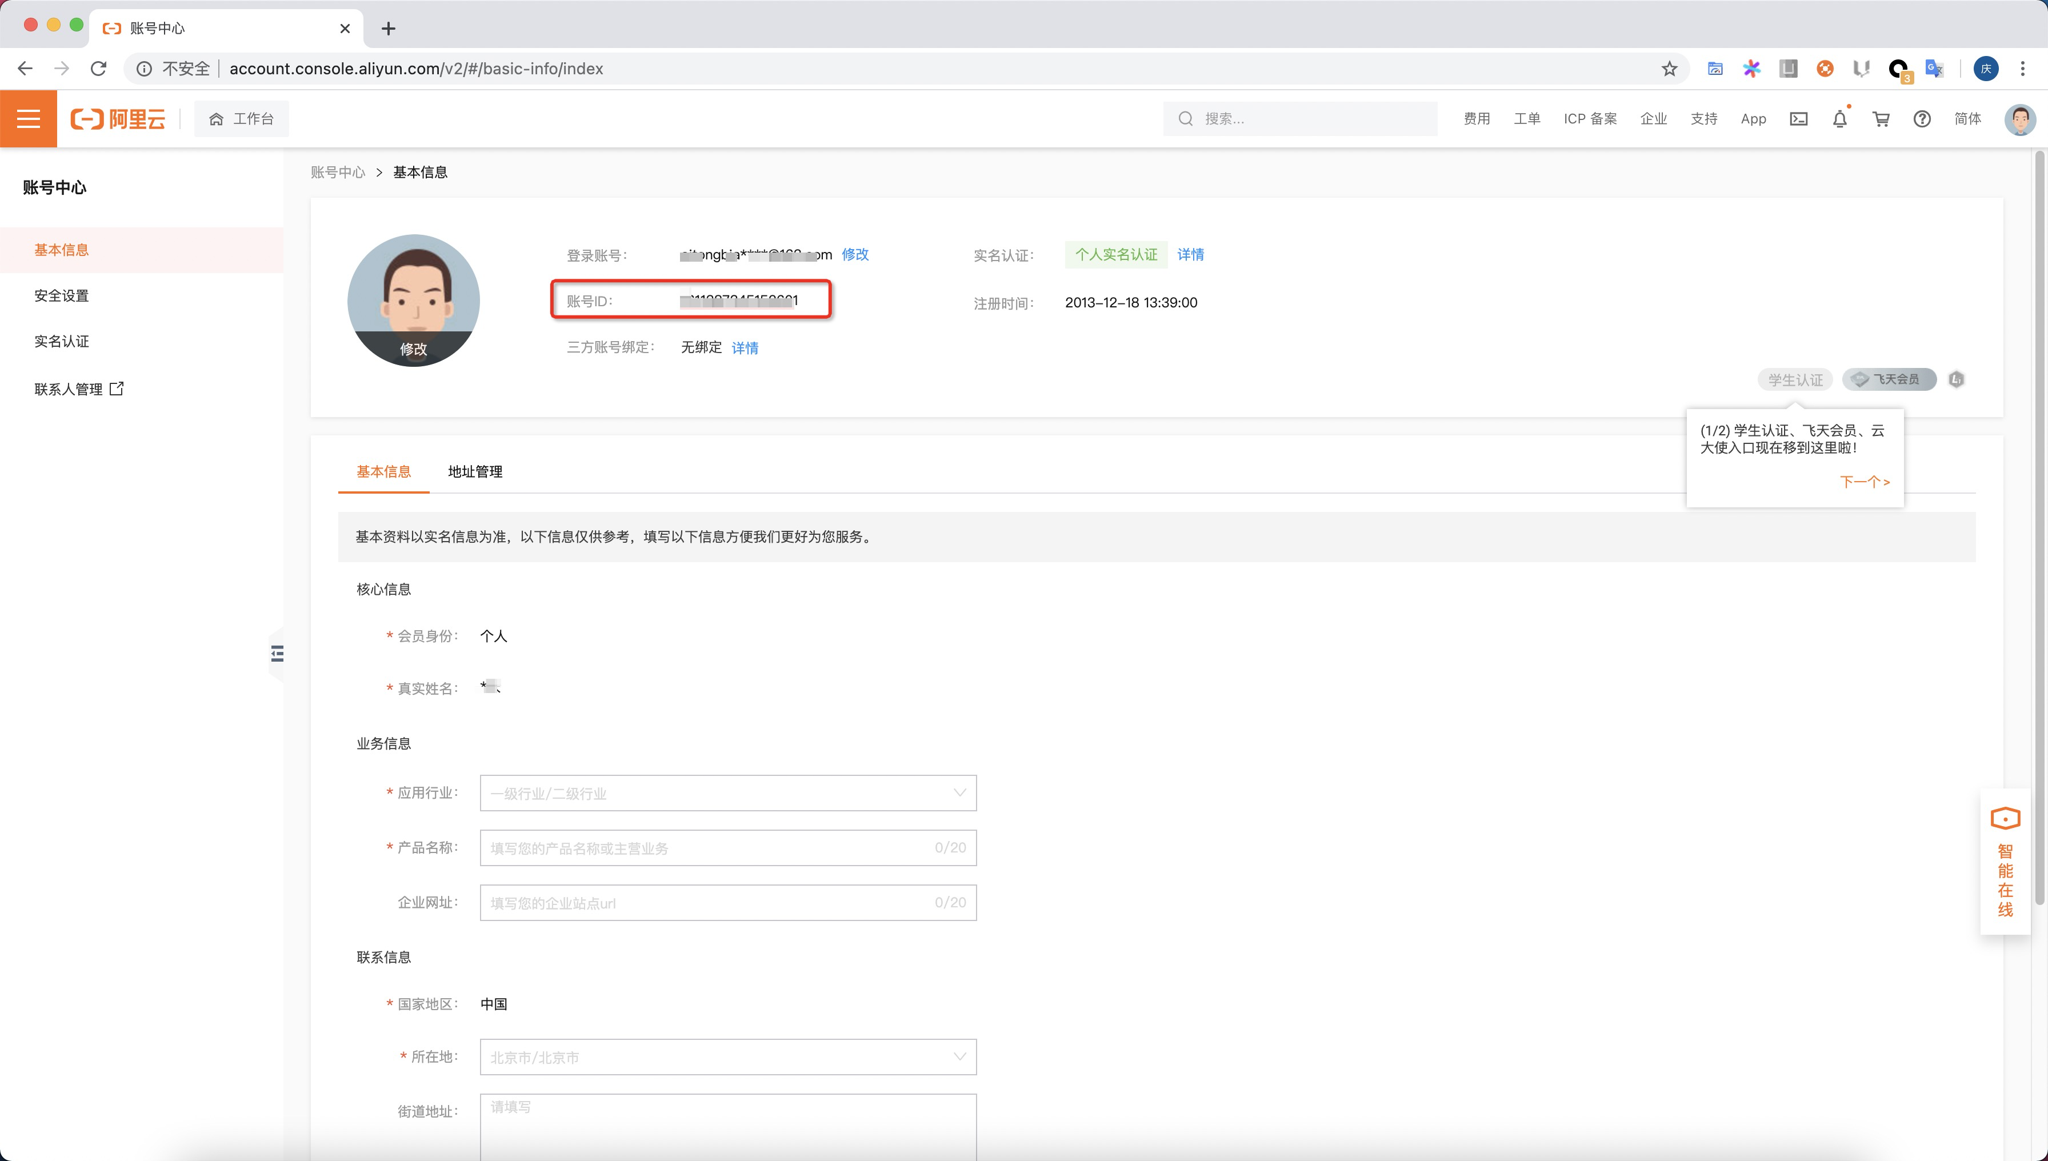Expand the 应用行业 dropdown

click(x=728, y=794)
